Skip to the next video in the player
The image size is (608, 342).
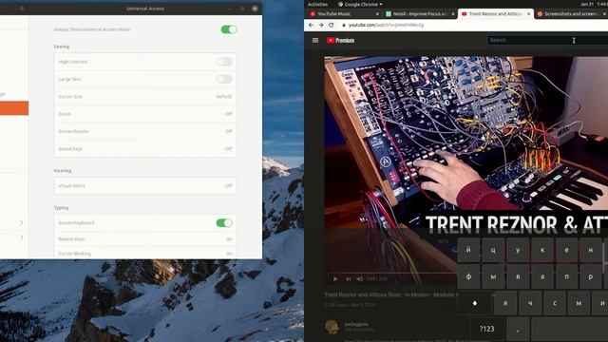click(x=349, y=278)
